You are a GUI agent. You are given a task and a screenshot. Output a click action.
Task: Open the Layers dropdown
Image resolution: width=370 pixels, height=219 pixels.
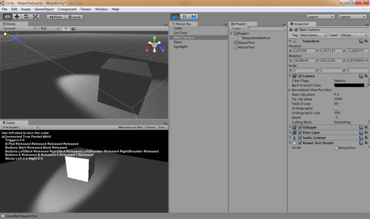click(321, 17)
